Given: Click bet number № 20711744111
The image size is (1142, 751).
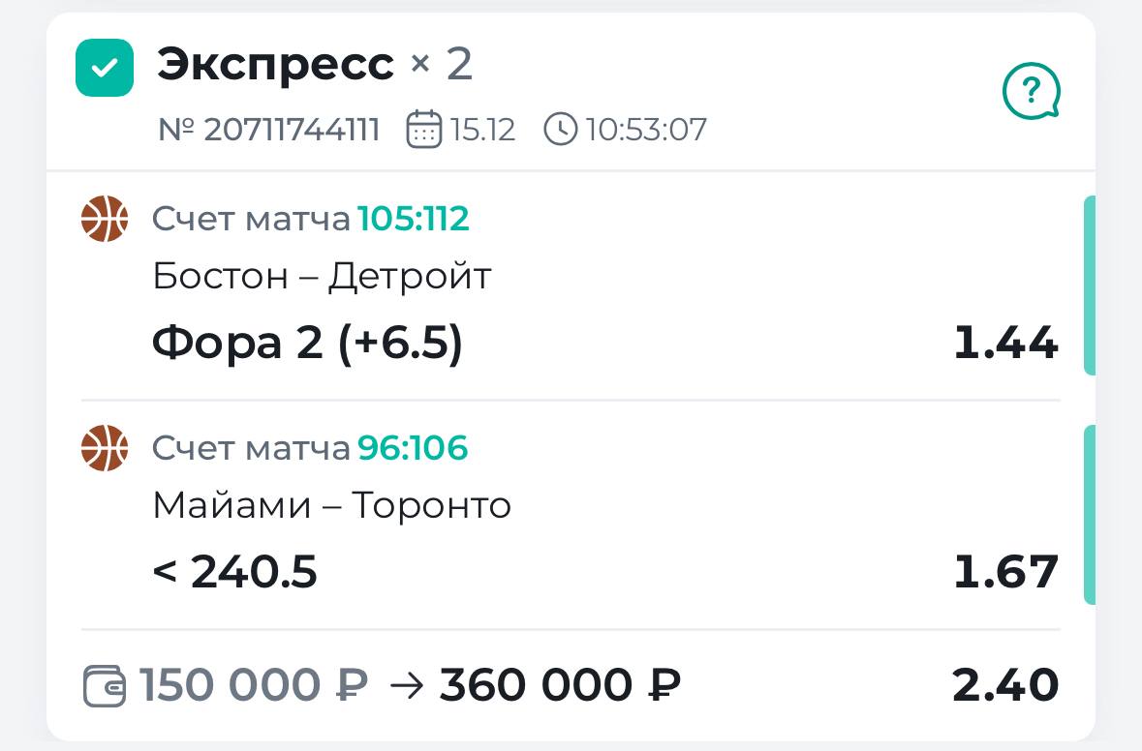Looking at the screenshot, I should 269,129.
